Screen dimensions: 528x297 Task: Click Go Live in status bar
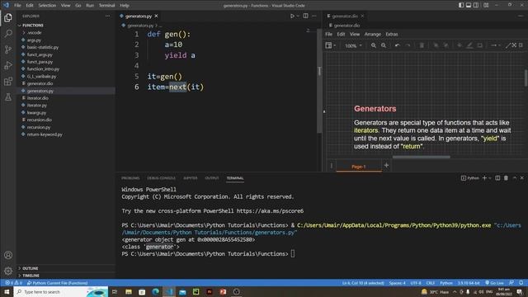click(494, 283)
